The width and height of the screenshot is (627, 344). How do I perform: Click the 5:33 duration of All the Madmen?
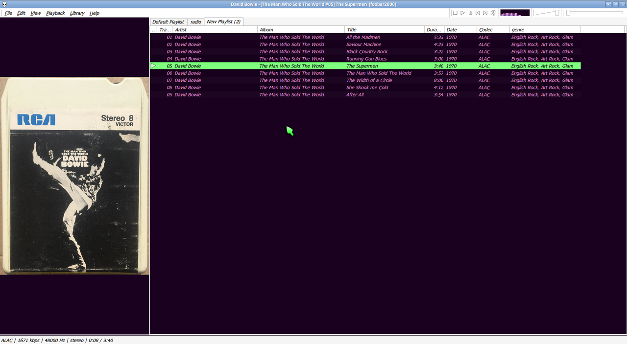[438, 37]
